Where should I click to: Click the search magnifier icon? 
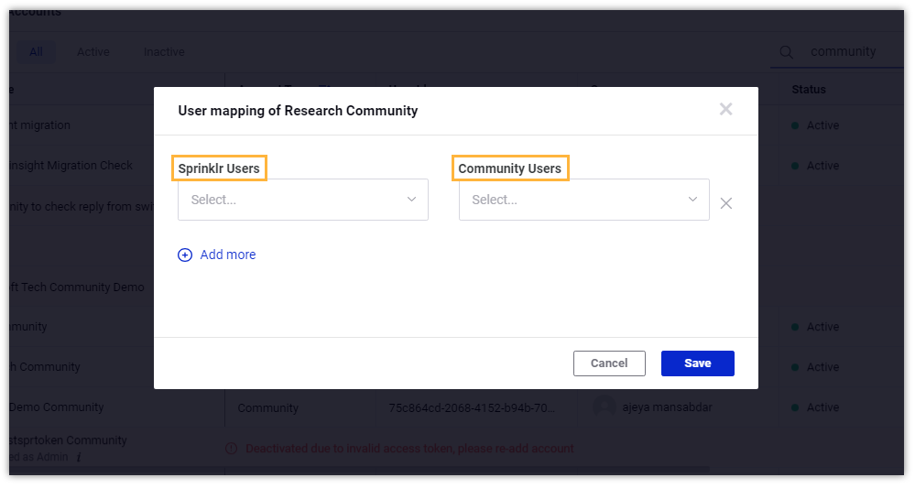point(786,52)
